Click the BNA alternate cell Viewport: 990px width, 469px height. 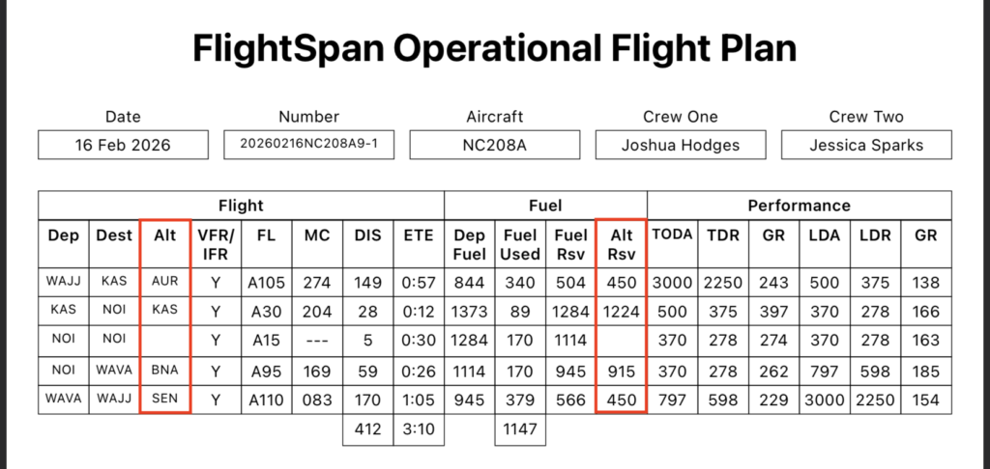pyautogui.click(x=165, y=371)
